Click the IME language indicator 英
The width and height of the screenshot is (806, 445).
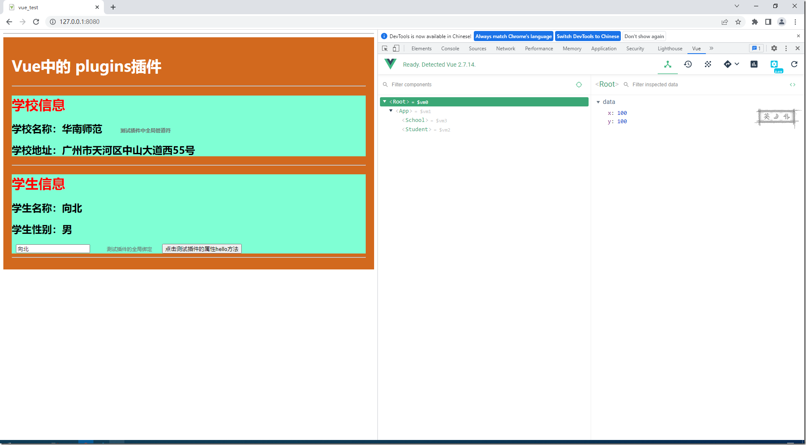(767, 116)
